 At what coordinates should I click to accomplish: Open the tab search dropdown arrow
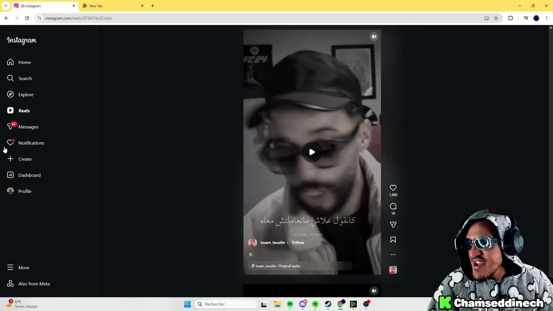6,6
